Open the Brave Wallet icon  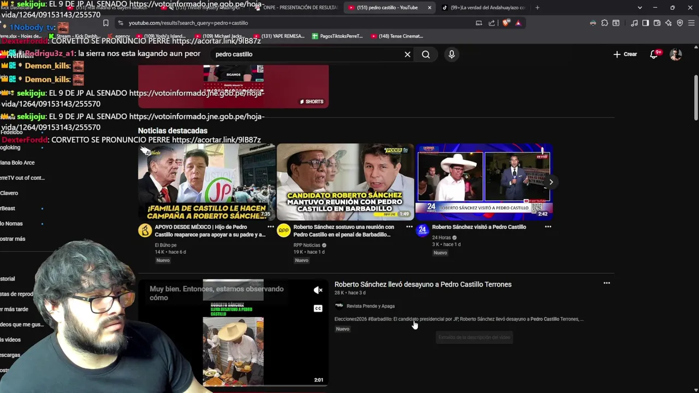[x=657, y=23]
